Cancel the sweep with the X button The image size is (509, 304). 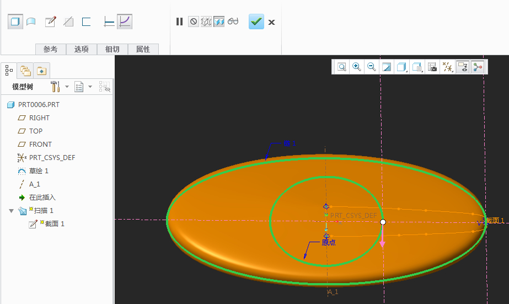[x=272, y=22]
